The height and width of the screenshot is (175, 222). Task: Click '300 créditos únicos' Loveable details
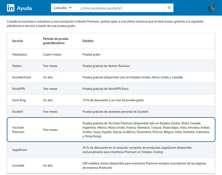pyautogui.click(x=144, y=166)
